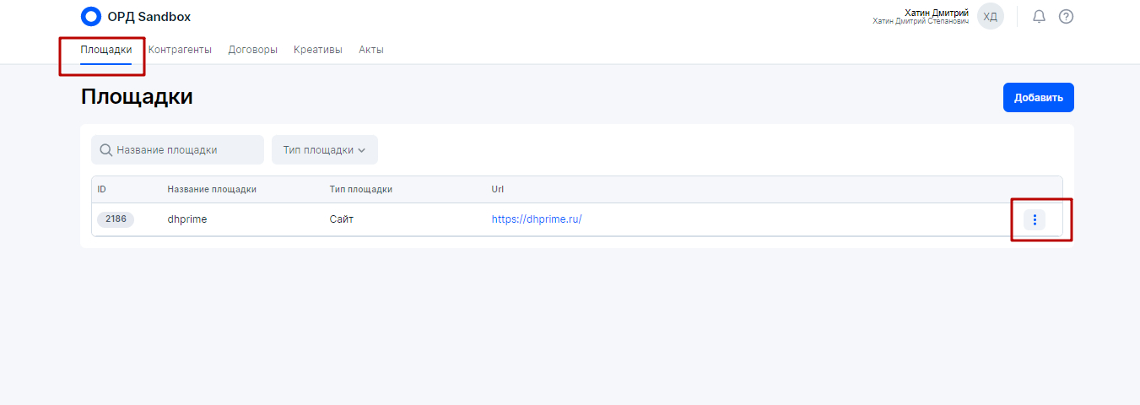
Task: Open notifications bell icon
Action: point(1039,17)
